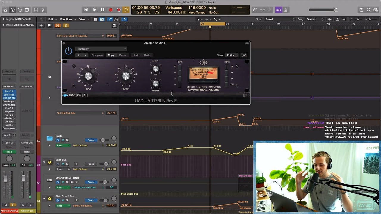Adjust the master volume slider

(x=323, y=10)
